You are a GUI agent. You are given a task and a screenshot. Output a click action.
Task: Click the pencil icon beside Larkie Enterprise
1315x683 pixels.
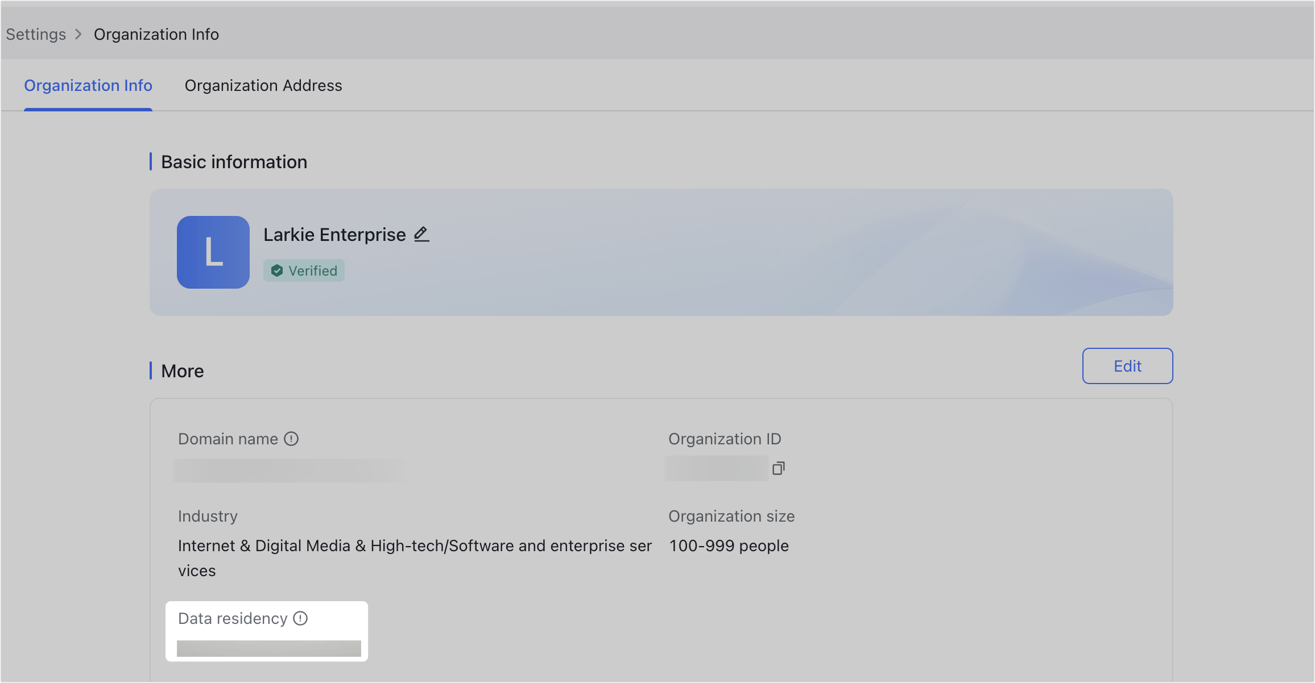[x=421, y=234]
